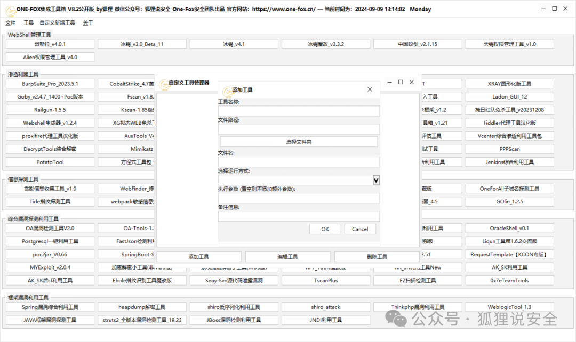Open Jenkins综合利用工具
This screenshot has height=342, width=576.
tap(509, 162)
